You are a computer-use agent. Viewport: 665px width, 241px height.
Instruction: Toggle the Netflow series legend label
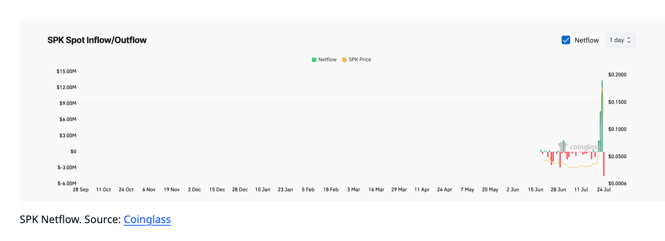(327, 60)
